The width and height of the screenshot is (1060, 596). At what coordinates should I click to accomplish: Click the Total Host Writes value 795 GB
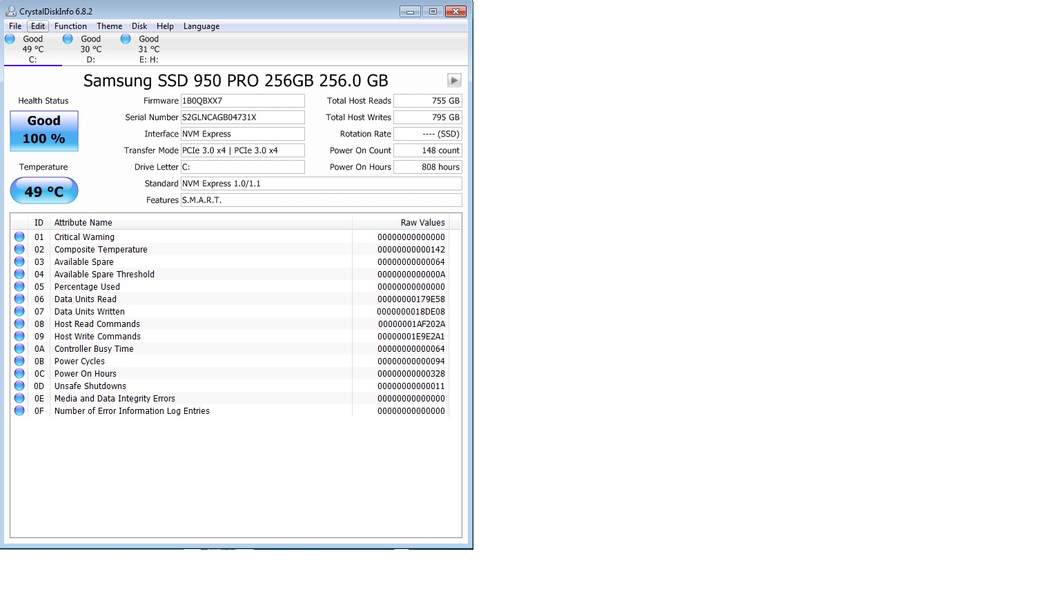coord(428,117)
